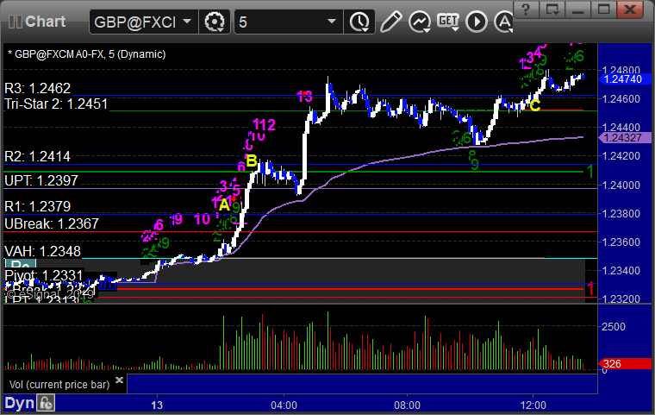Click the magenta 13 count marker
Image resolution: width=655 pixels, height=415 pixels.
[304, 97]
